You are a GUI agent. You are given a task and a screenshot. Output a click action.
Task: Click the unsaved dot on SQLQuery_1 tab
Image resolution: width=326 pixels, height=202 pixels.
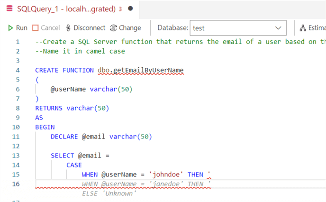(130, 9)
